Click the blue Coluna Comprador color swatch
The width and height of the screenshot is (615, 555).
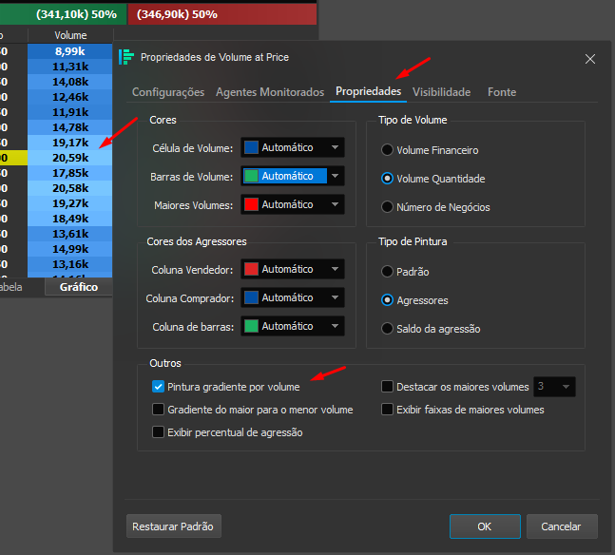251,297
